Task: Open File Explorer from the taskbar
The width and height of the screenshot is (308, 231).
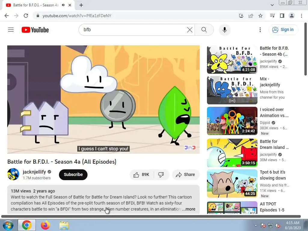Action: [x=64, y=226]
